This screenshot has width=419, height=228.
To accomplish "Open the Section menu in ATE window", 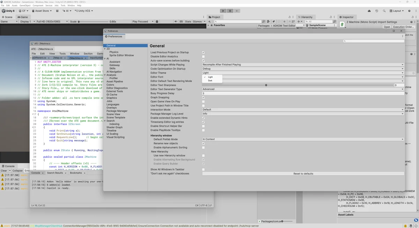I will tap(88, 54).
